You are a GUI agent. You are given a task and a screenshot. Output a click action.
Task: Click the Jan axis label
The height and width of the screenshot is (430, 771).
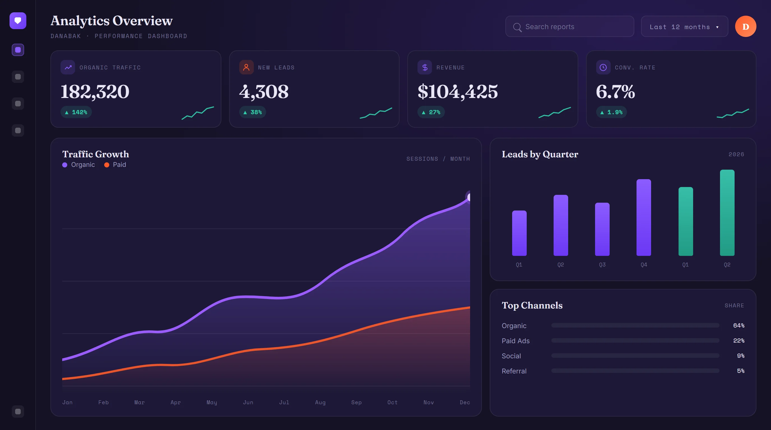click(67, 403)
